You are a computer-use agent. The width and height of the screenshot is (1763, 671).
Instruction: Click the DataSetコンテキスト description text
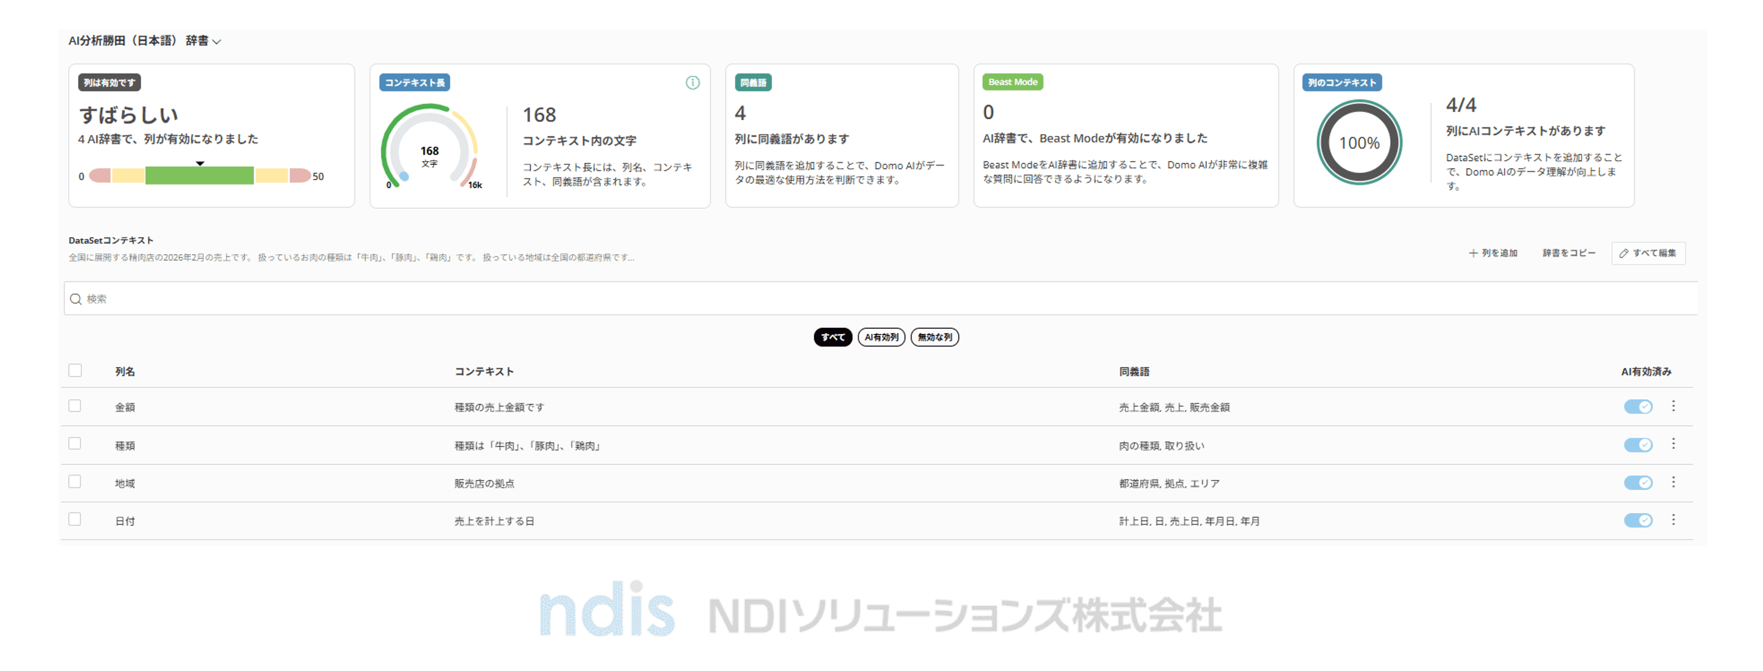pyautogui.click(x=351, y=258)
